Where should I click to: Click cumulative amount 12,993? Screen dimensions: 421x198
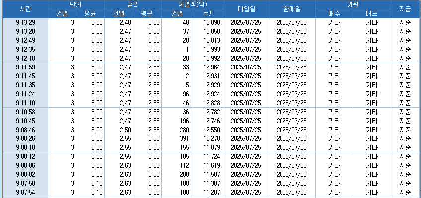point(209,49)
